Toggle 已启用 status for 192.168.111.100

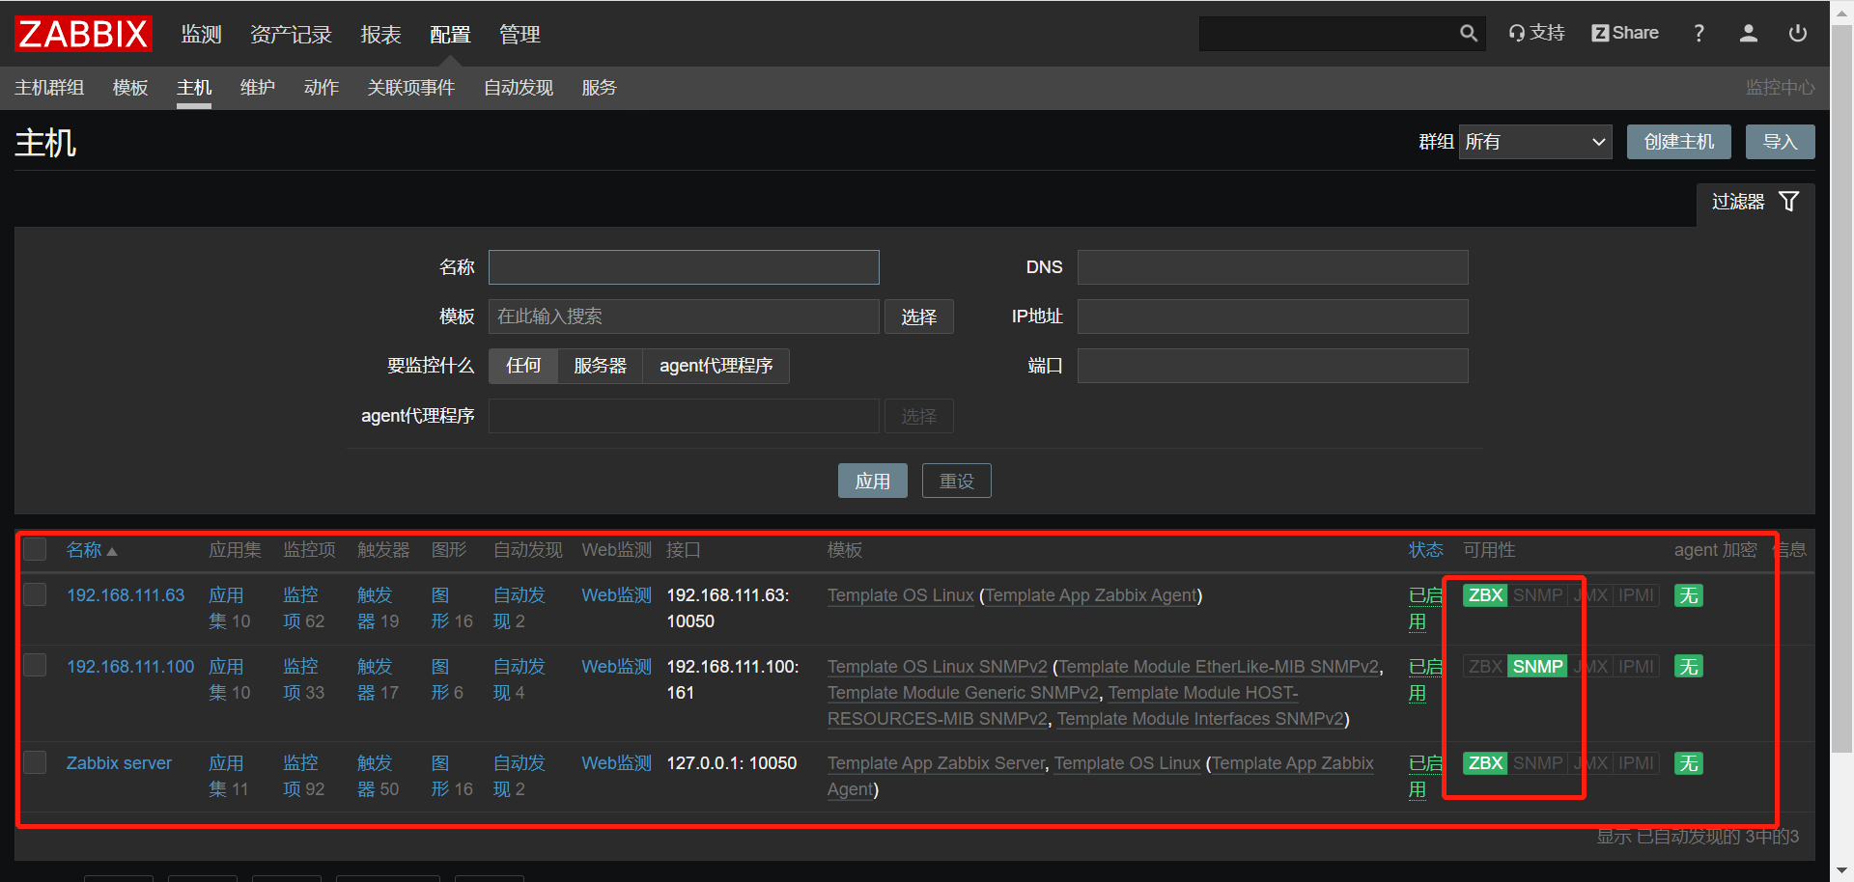pyautogui.click(x=1425, y=679)
